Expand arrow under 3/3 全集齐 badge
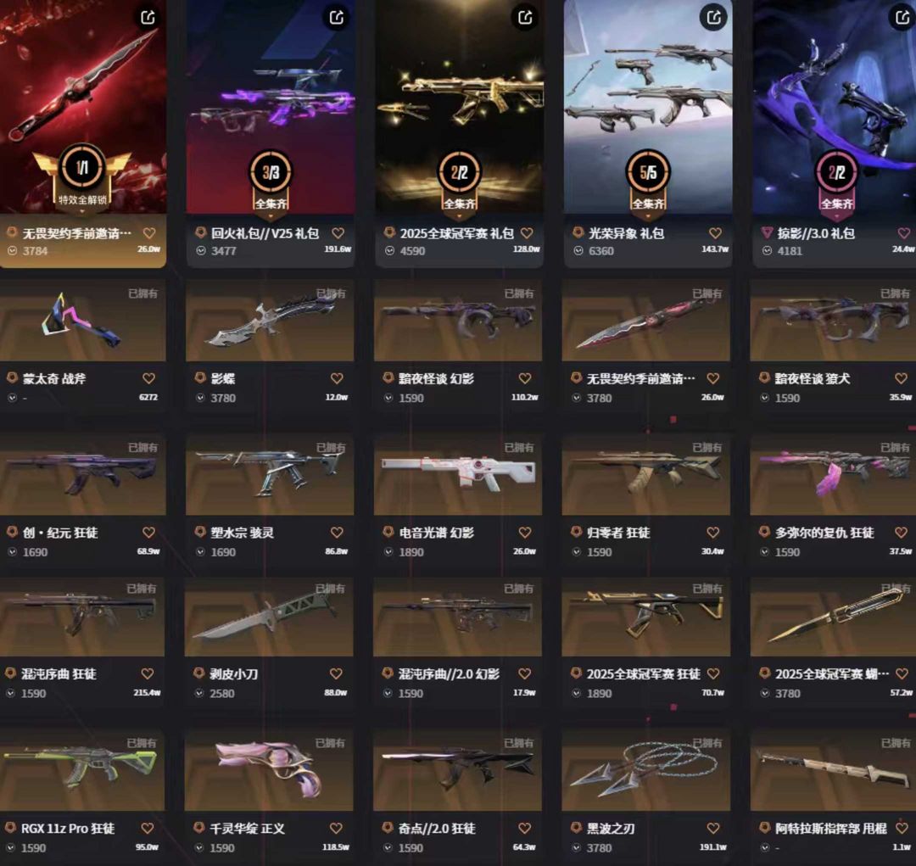 271,217
